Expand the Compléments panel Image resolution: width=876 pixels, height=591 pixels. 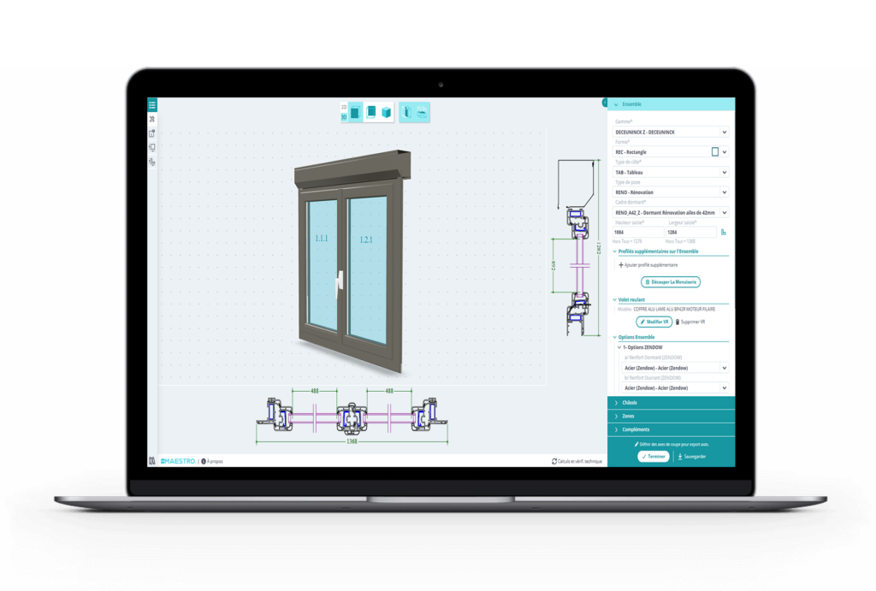tap(671, 429)
